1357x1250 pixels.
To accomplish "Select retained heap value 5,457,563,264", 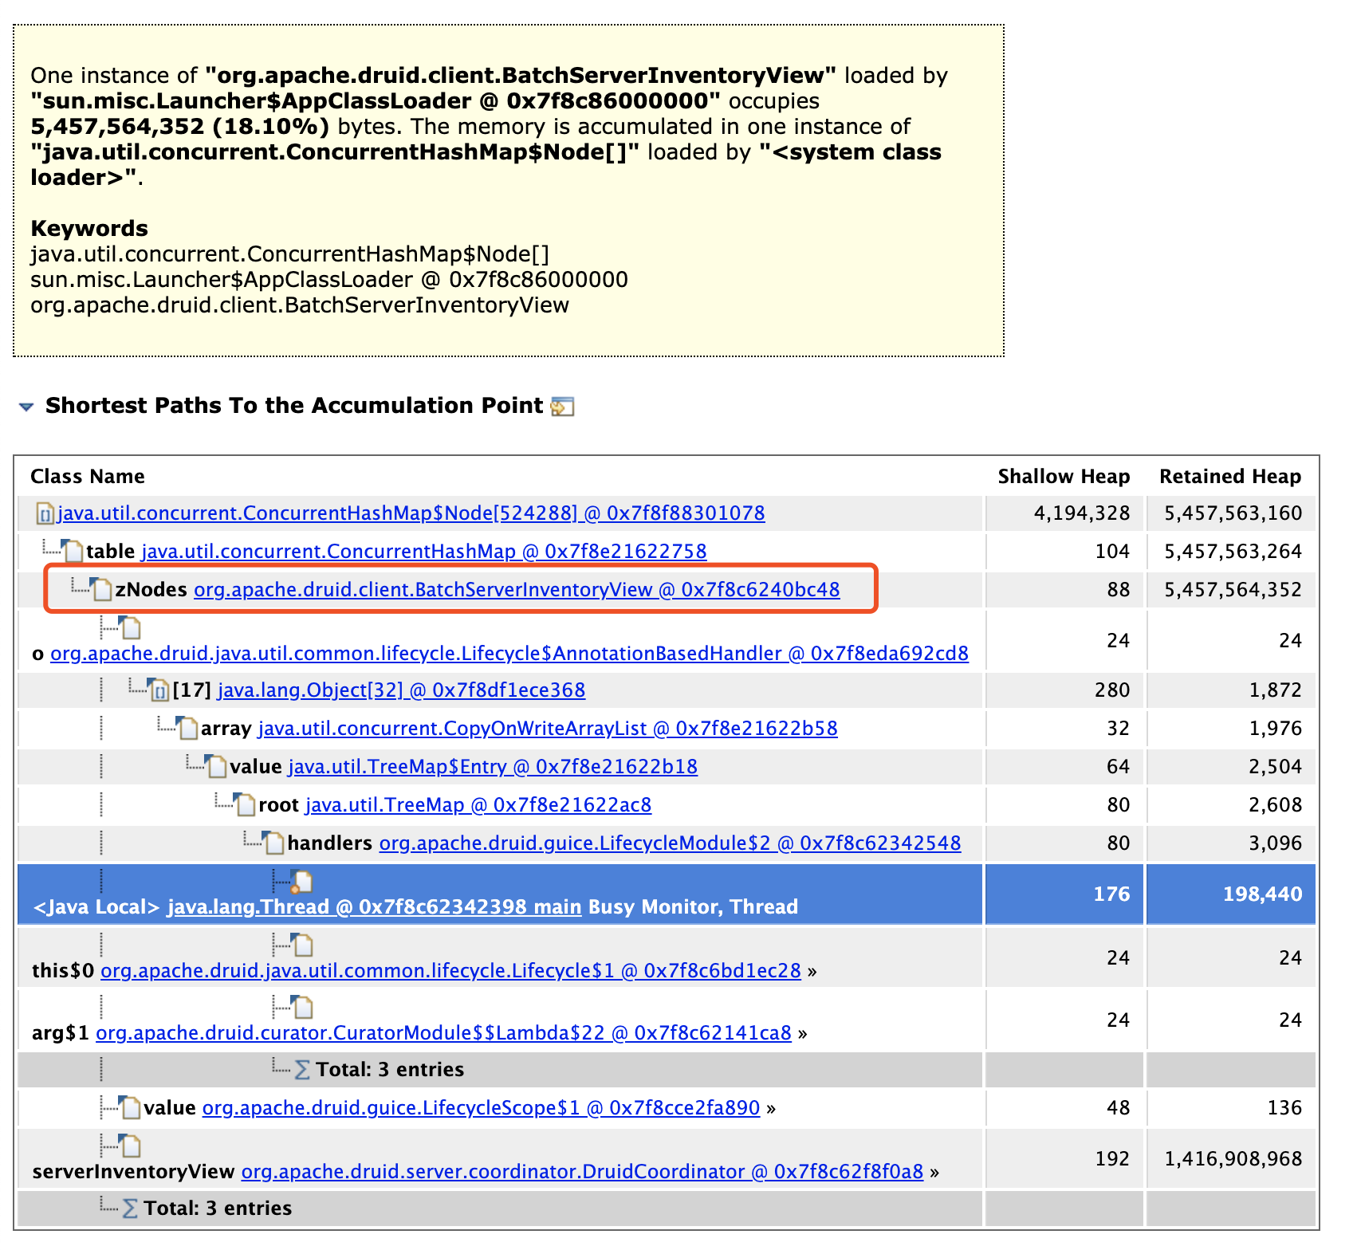I will [1233, 552].
